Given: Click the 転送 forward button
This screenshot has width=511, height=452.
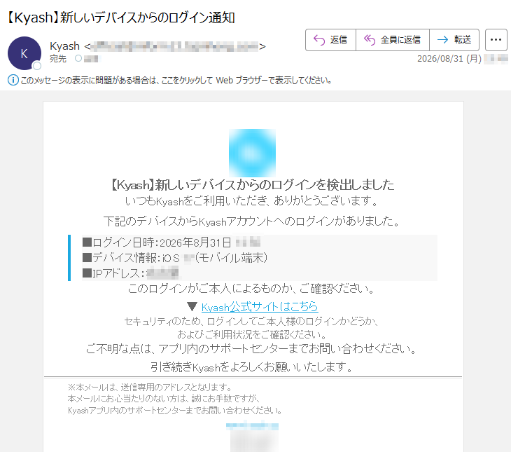Looking at the screenshot, I should [454, 40].
